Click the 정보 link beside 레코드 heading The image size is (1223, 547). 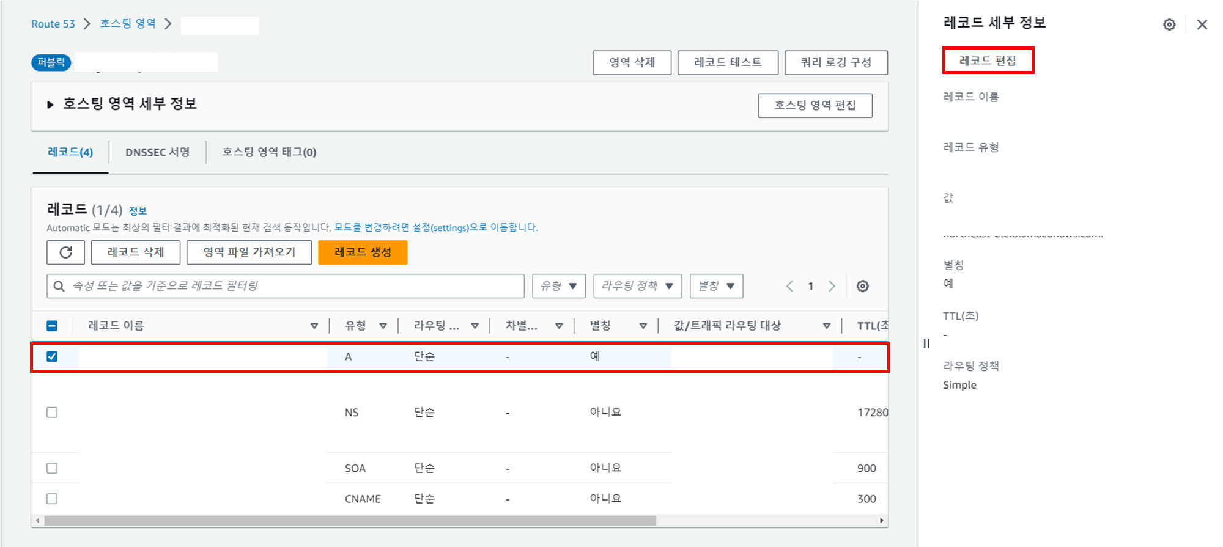click(x=138, y=211)
